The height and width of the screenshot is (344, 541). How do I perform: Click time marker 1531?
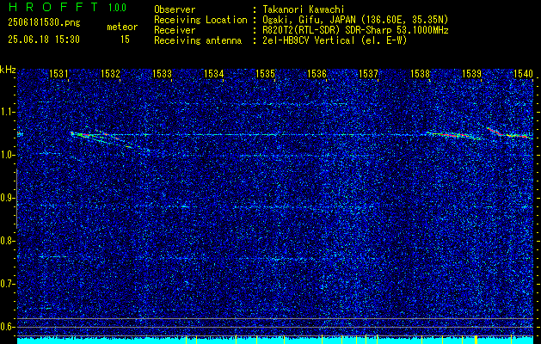click(x=58, y=74)
